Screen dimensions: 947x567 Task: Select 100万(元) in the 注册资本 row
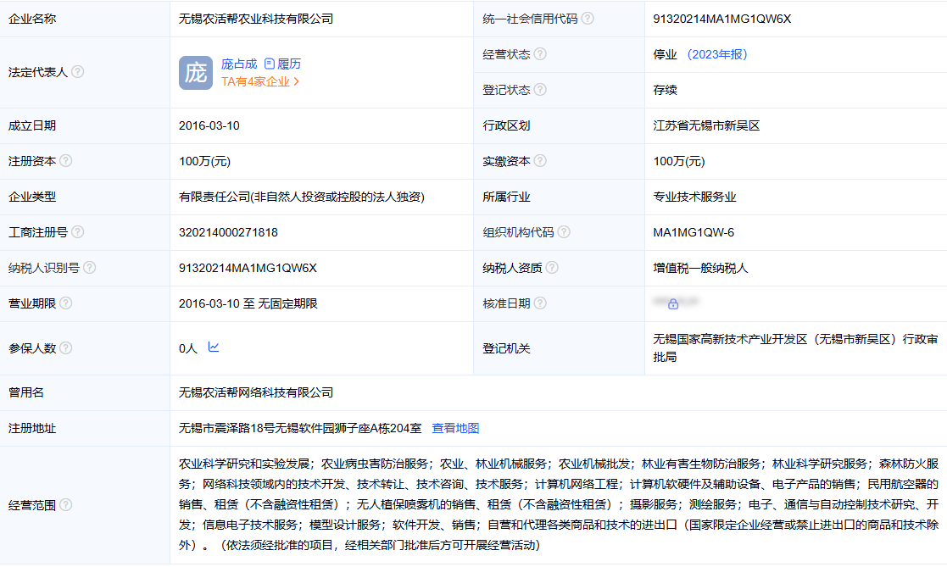[x=204, y=161]
